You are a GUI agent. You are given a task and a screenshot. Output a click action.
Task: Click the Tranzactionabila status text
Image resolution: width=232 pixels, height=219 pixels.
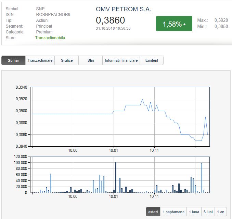50,38
